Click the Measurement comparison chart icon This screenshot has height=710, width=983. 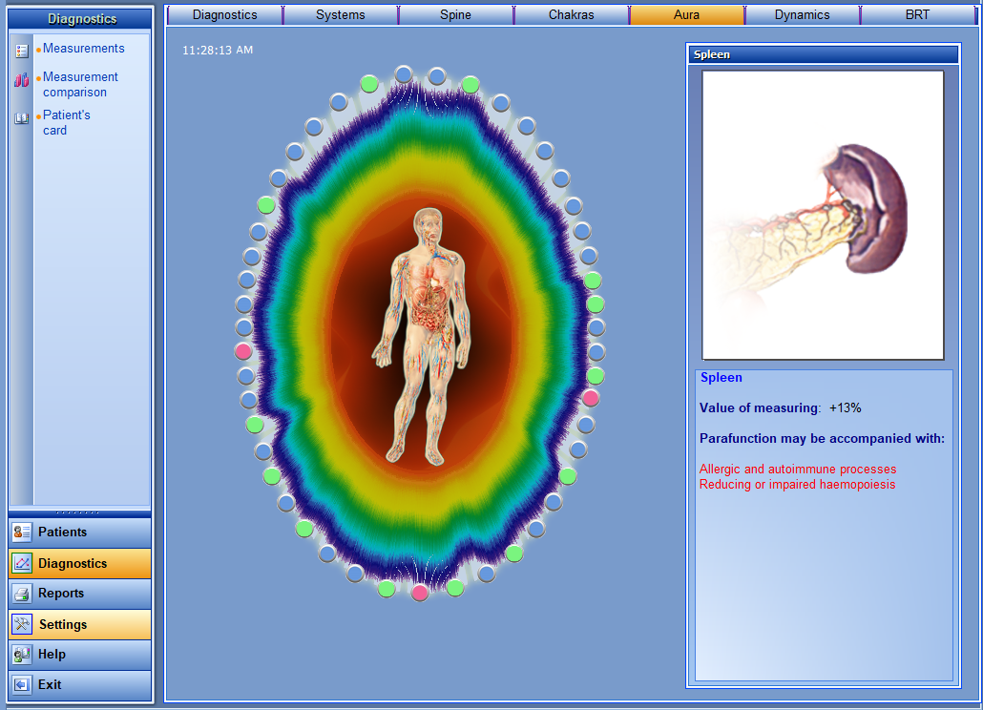click(22, 80)
